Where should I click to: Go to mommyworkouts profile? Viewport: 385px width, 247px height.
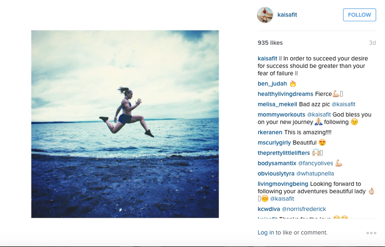pyautogui.click(x=281, y=115)
